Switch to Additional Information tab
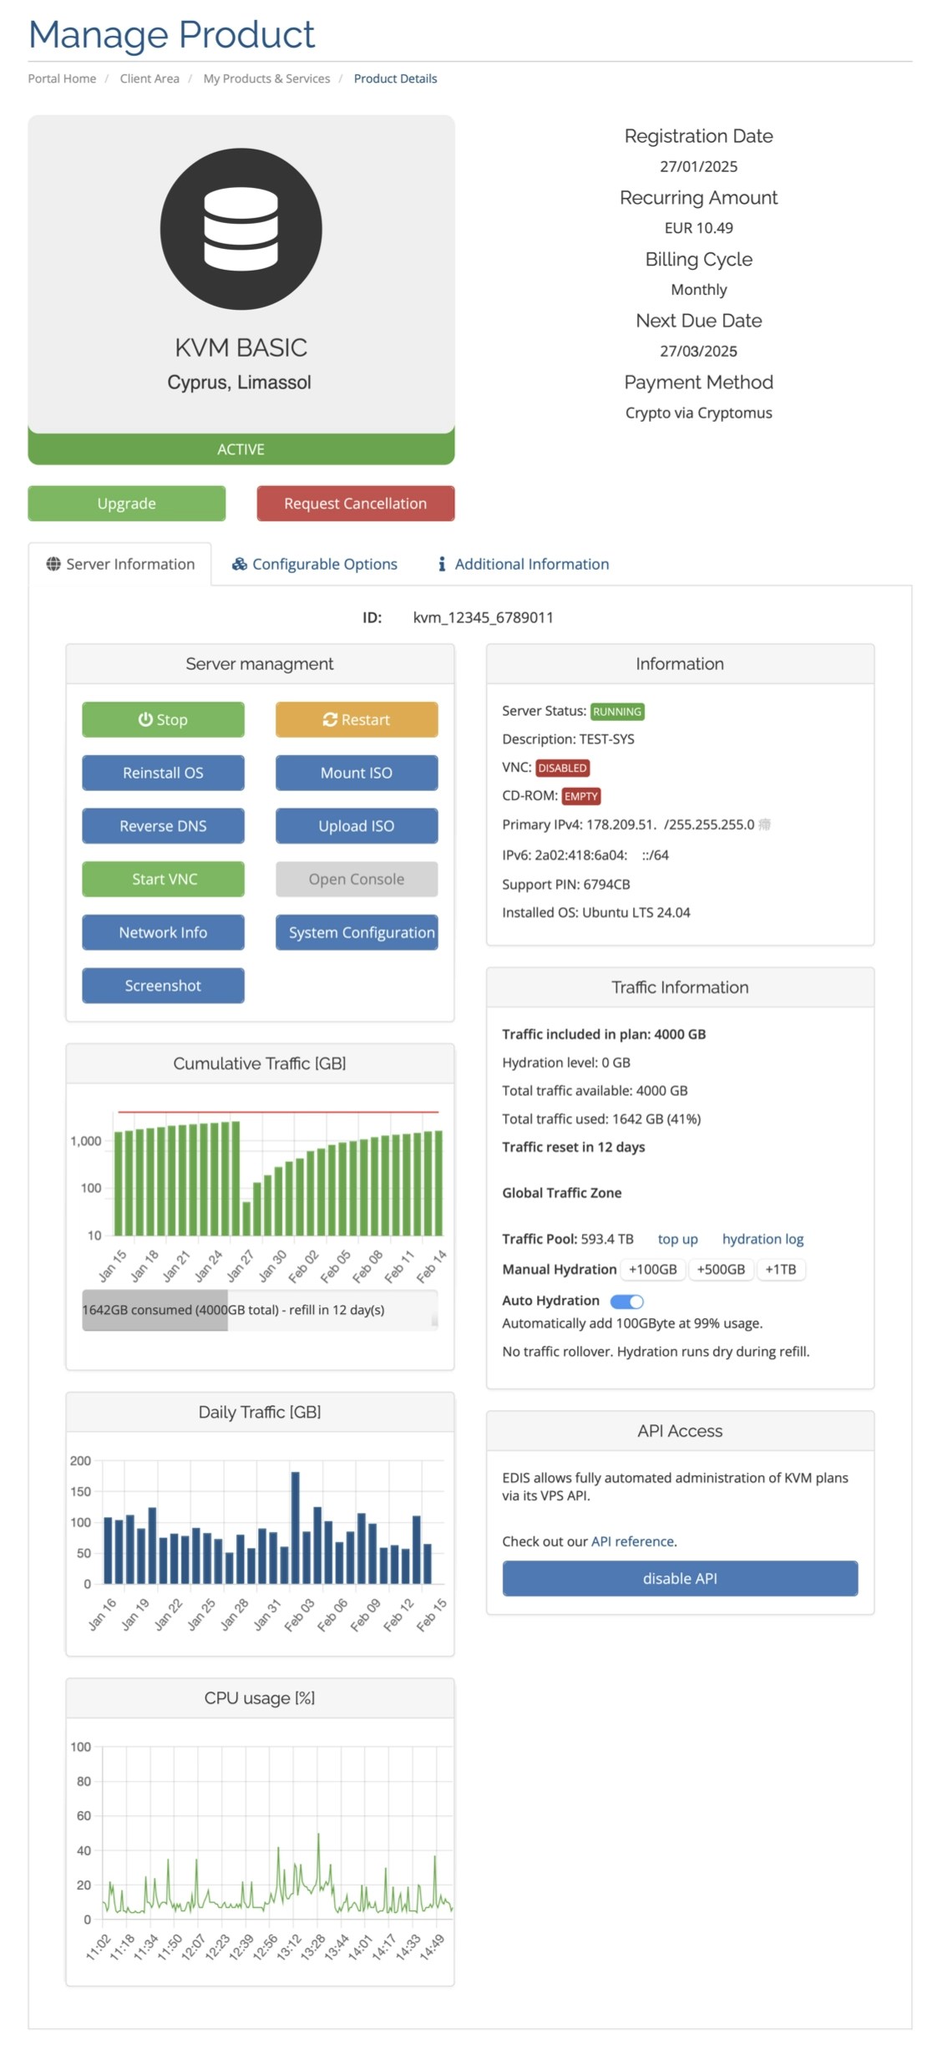942x2060 pixels. 524,564
